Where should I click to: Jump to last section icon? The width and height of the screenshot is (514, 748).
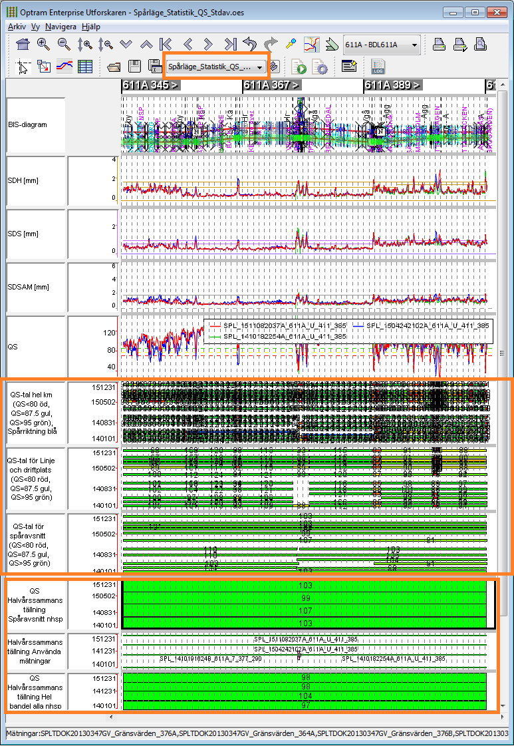point(230,45)
